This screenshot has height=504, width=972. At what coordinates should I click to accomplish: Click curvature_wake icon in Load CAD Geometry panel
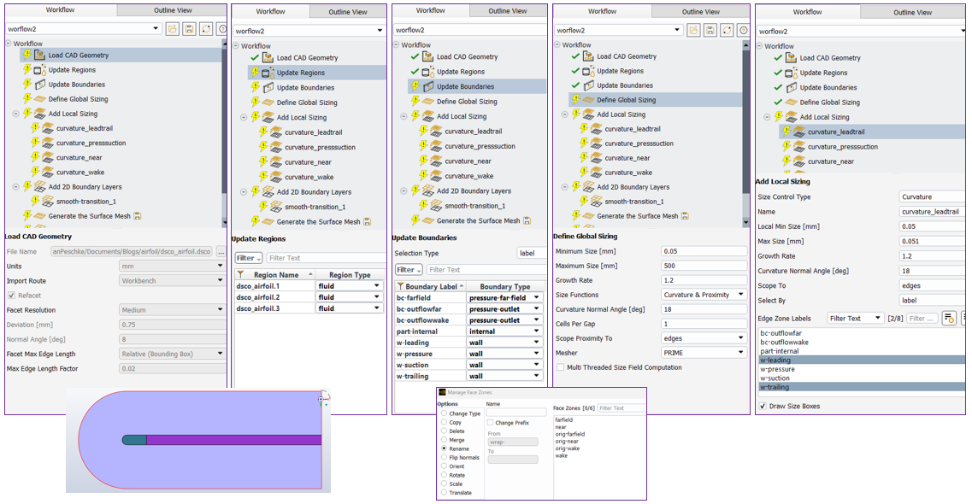(48, 172)
